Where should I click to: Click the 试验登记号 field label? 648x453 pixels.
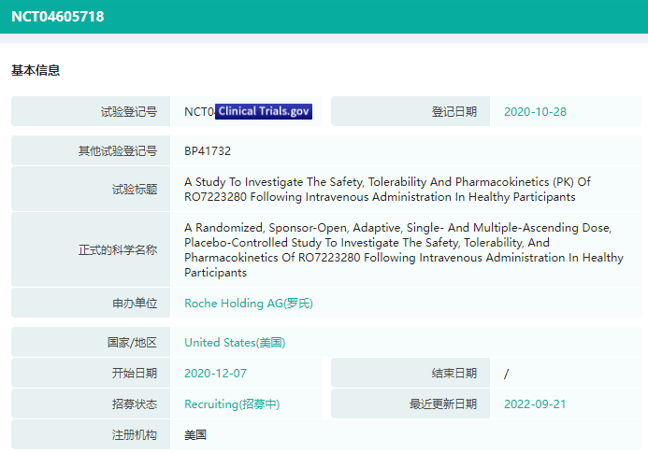pyautogui.click(x=129, y=112)
